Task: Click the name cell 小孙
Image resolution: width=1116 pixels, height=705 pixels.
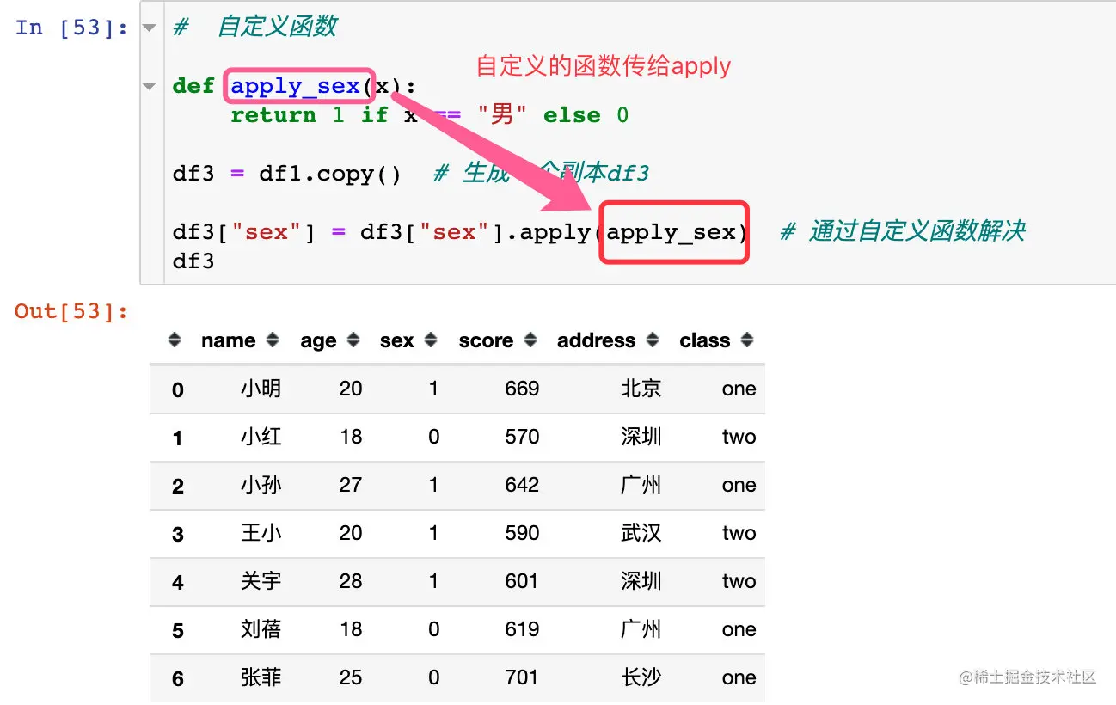Action: (261, 485)
